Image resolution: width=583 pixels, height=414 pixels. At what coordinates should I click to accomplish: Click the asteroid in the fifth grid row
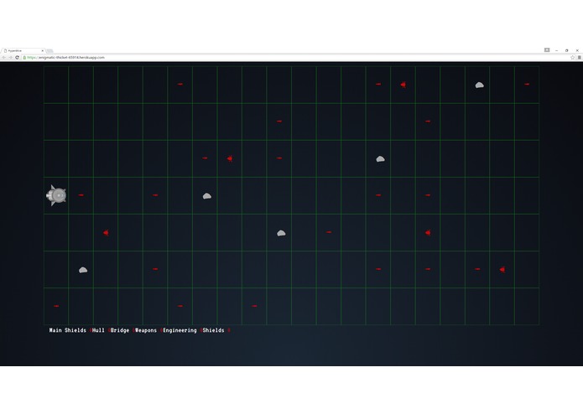tap(282, 233)
